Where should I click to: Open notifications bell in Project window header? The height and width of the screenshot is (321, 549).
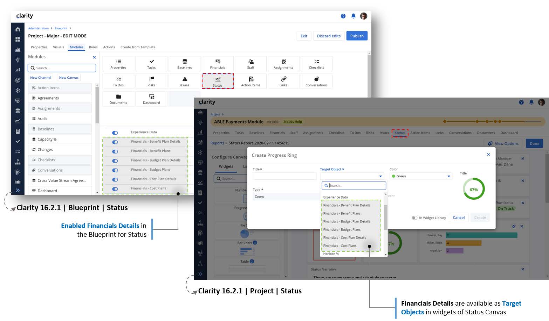click(x=531, y=102)
